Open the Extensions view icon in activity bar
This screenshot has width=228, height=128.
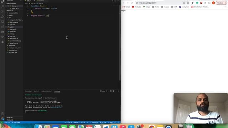coord(2,27)
